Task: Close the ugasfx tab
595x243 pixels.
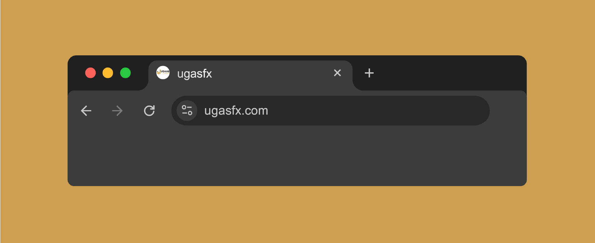Action: (337, 73)
